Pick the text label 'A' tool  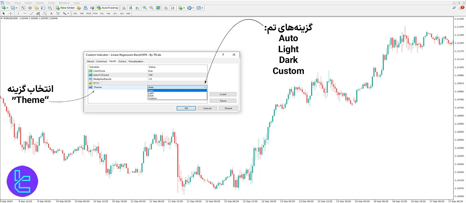[x=52, y=13]
